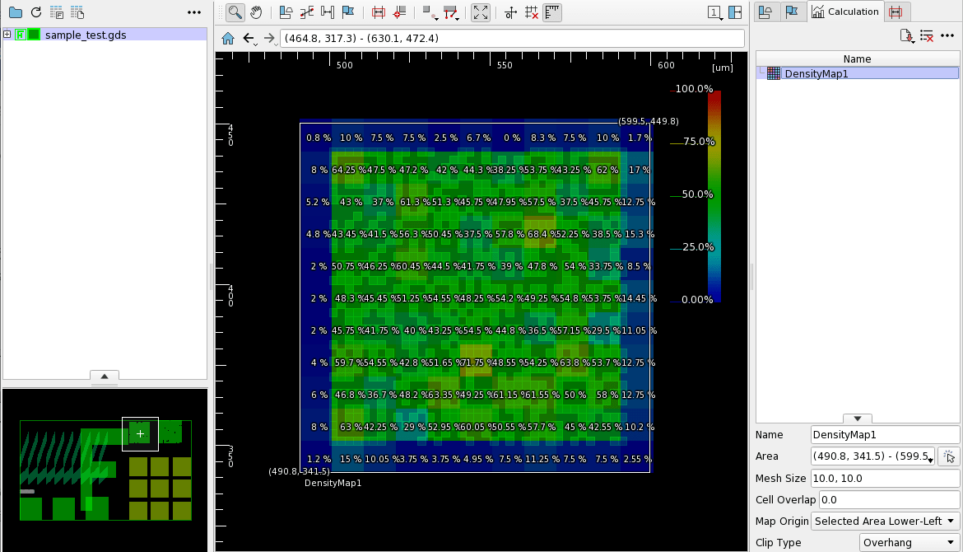The image size is (963, 552).
Task: Click the split view layout icon
Action: [x=735, y=12]
